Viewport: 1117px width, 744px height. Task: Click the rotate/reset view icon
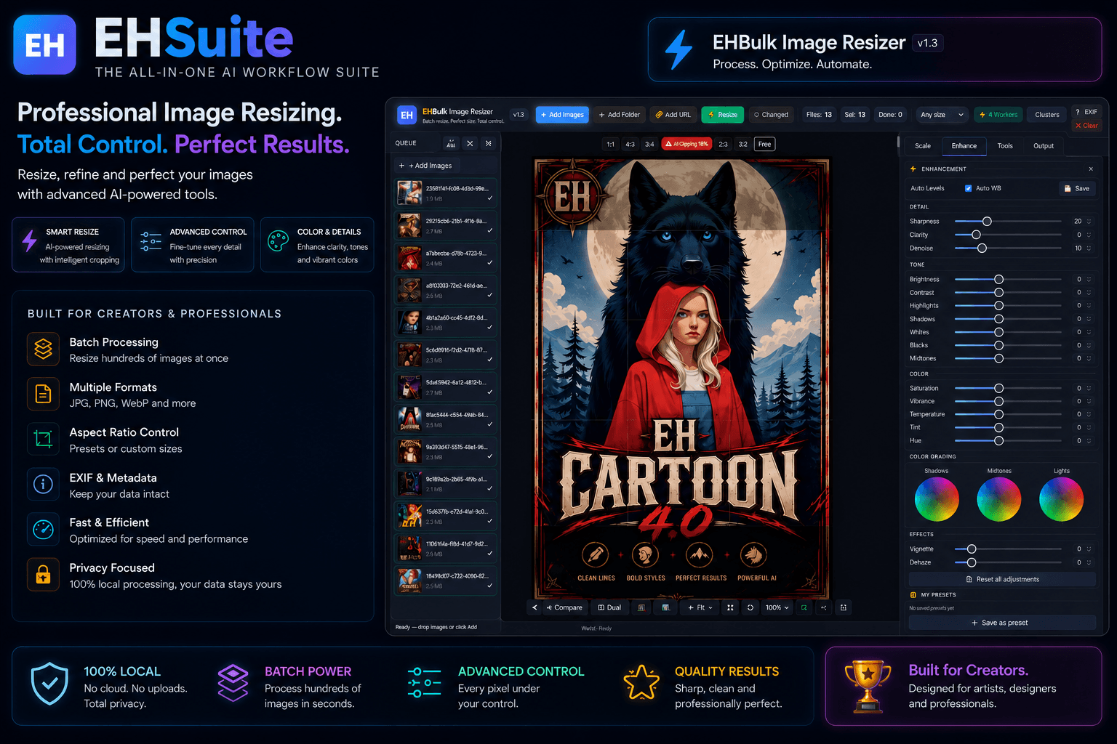point(750,607)
